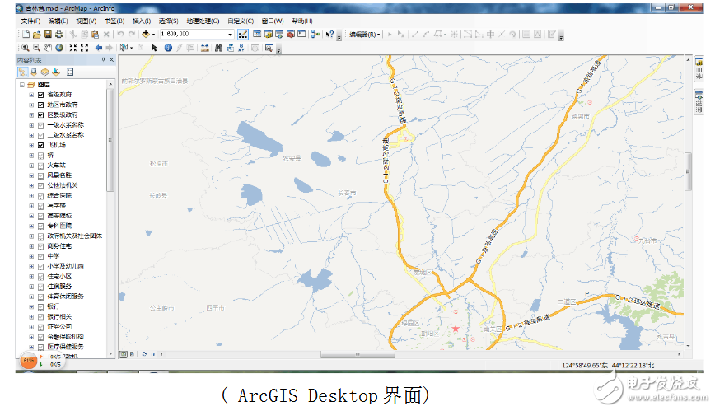715x411 pixels.
Task: Open the 文件(F) menu
Action: pyautogui.click(x=30, y=21)
